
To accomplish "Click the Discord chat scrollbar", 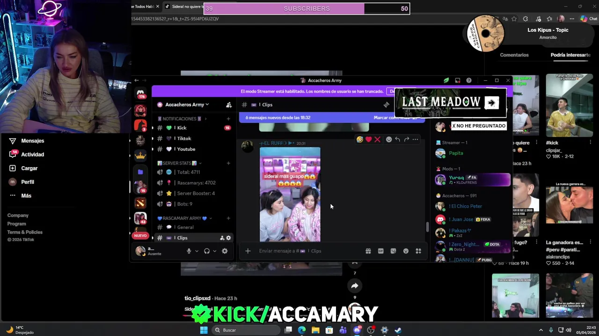I will (427, 227).
